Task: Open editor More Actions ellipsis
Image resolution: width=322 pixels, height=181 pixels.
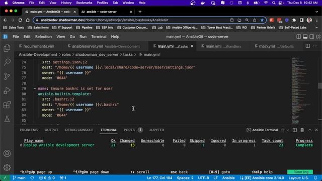Action: point(315,46)
